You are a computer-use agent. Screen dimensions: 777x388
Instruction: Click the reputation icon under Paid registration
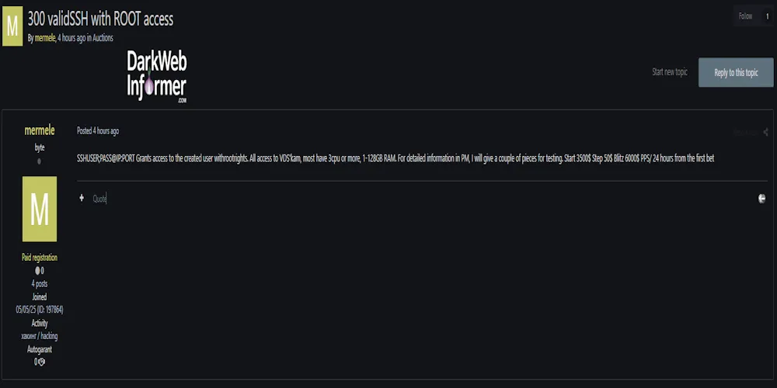pos(38,271)
